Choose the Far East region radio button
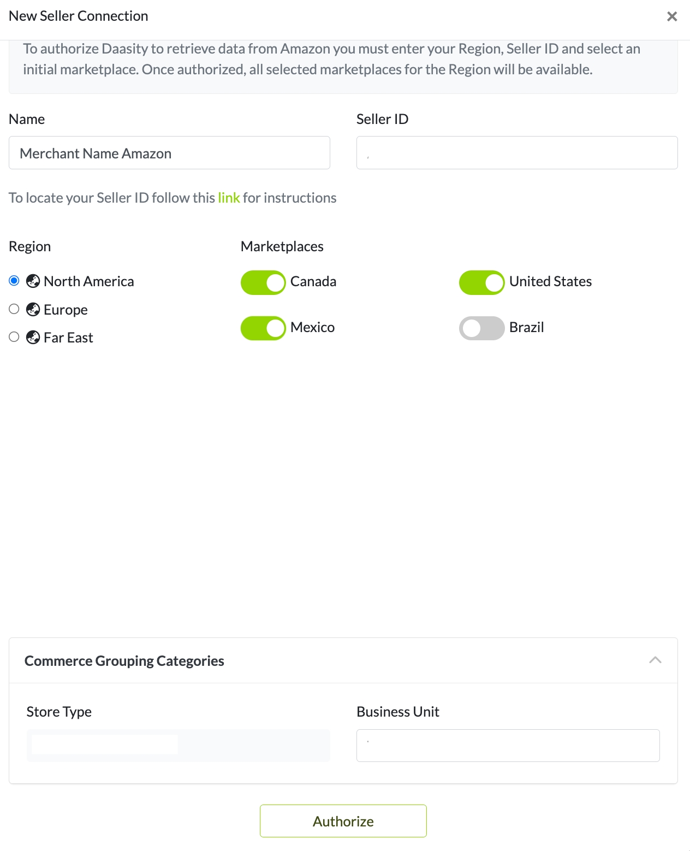Viewport: 690px width, 851px height. click(14, 337)
